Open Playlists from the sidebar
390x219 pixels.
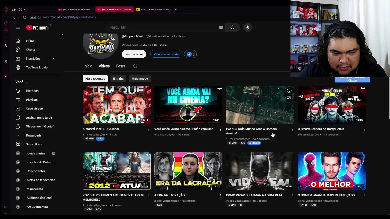(x=36, y=100)
